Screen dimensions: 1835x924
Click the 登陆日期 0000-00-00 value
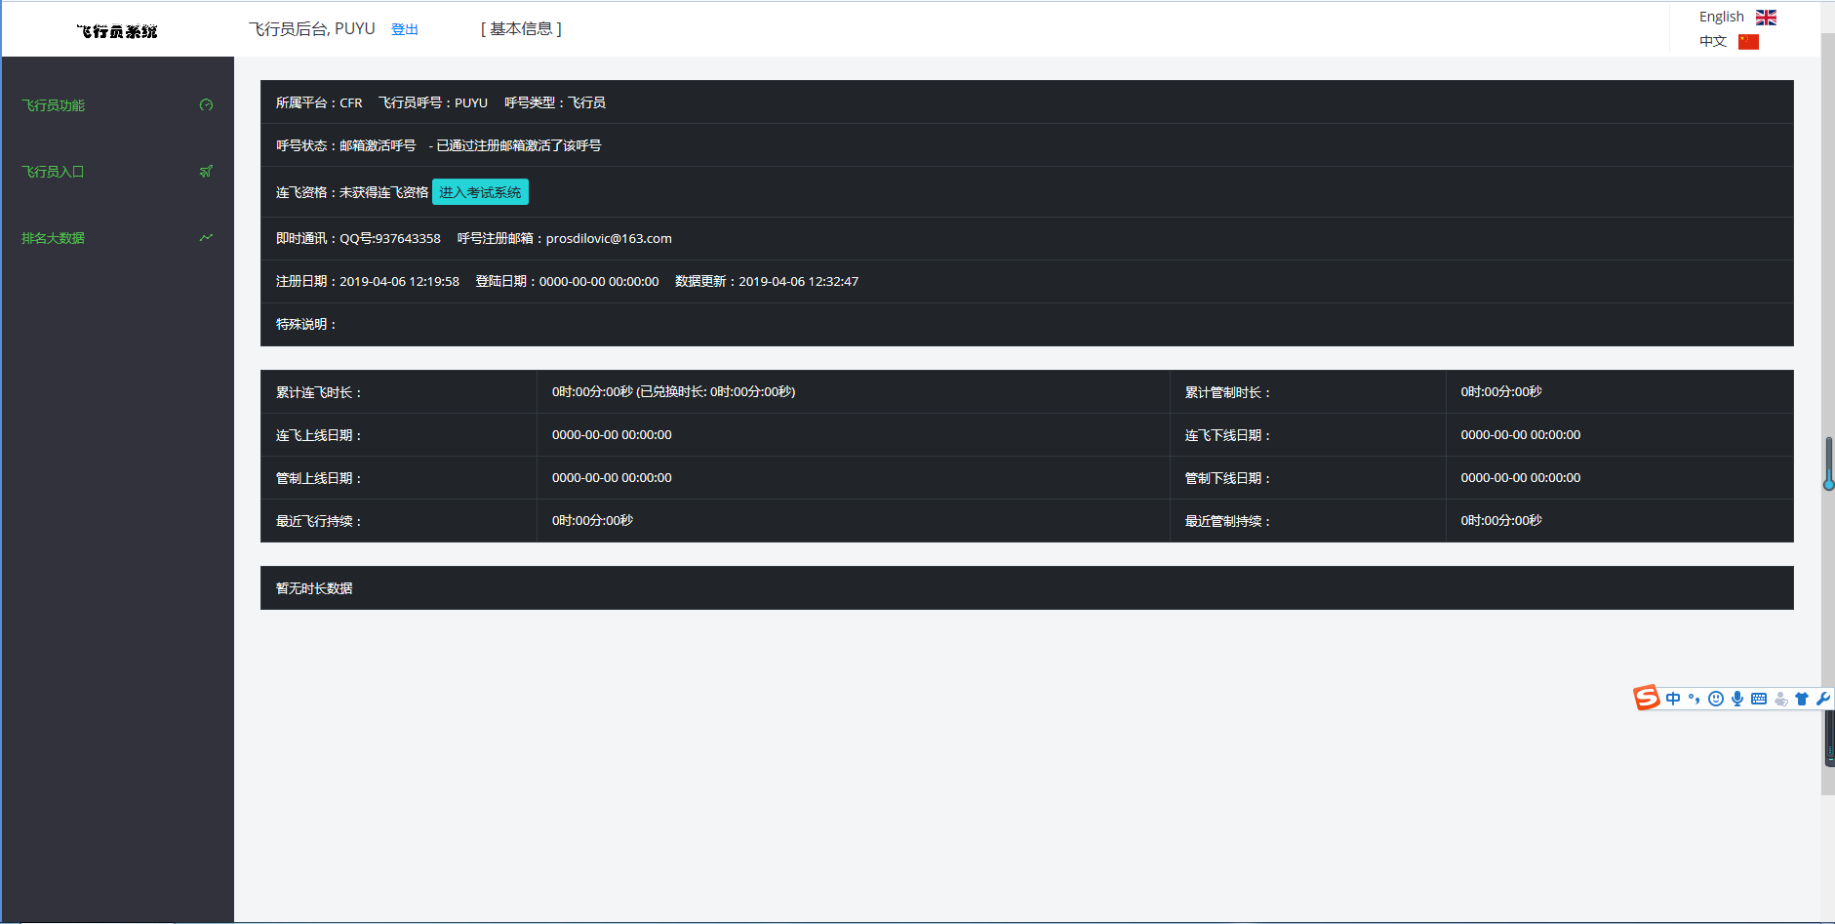599,281
